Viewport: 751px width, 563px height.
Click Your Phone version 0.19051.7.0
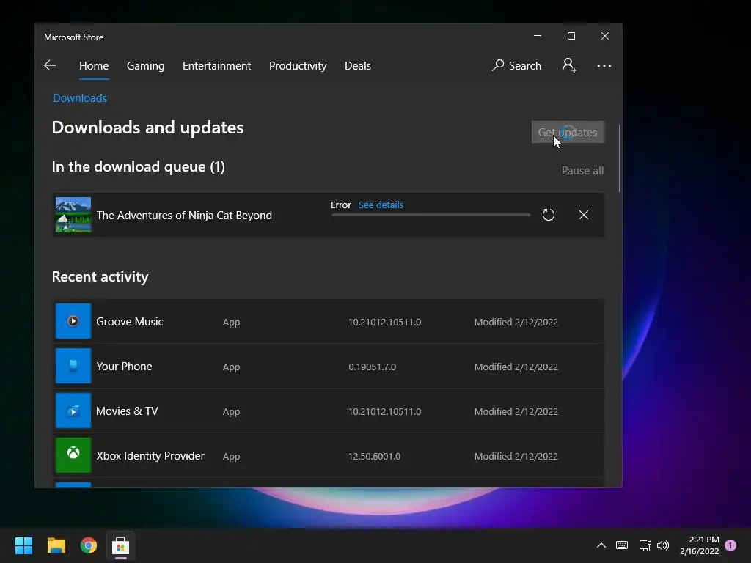tap(372, 367)
